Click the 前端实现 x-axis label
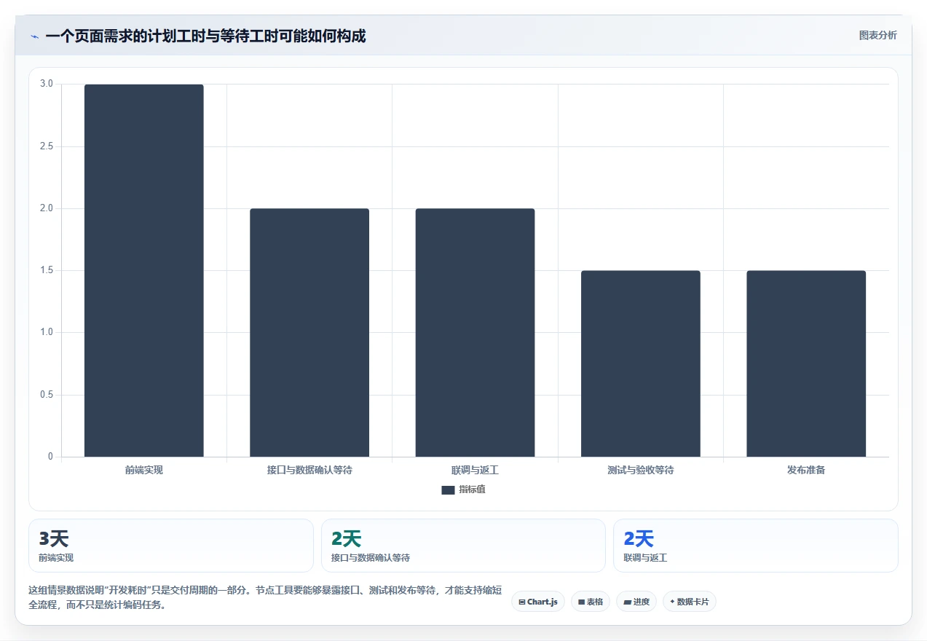This screenshot has height=641, width=927. point(144,470)
